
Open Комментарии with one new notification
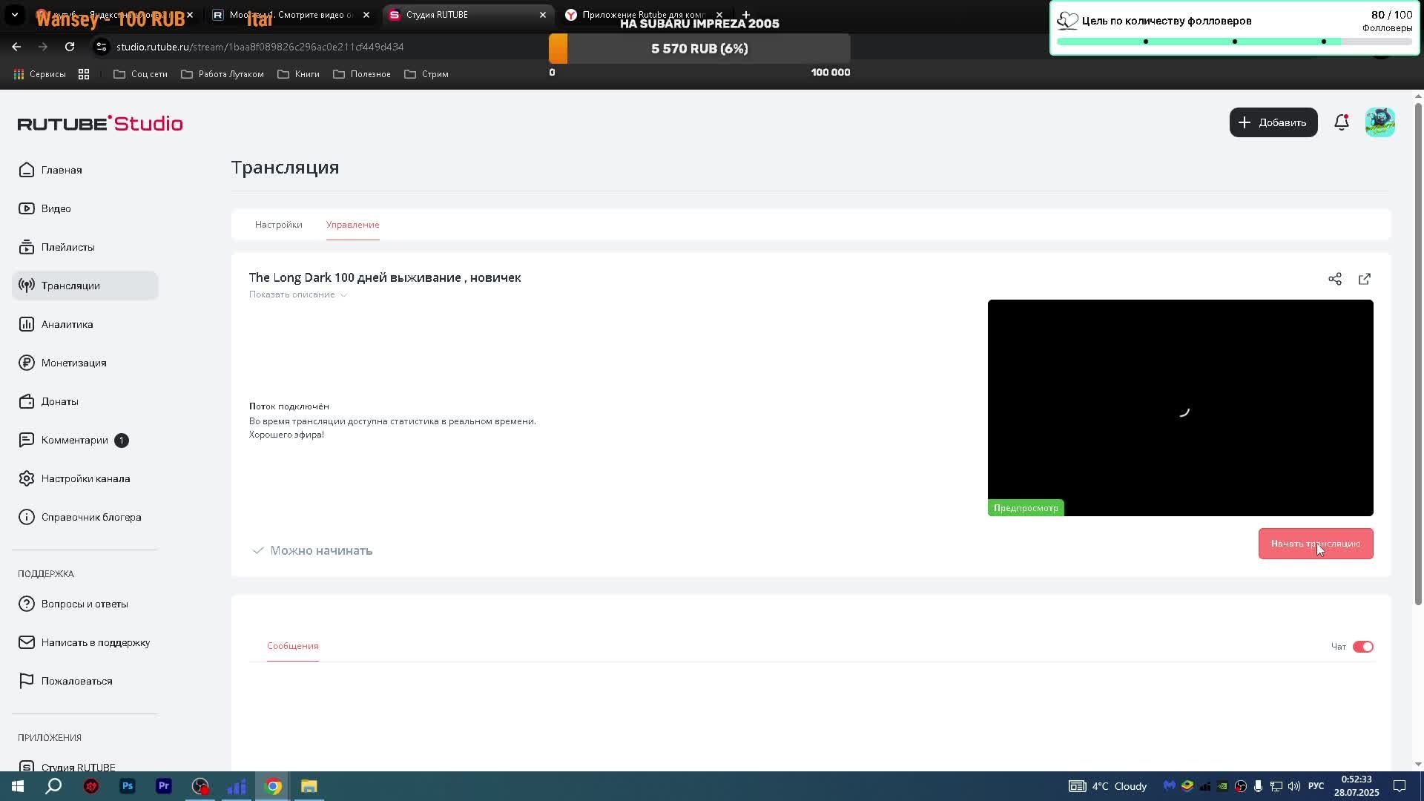point(74,440)
